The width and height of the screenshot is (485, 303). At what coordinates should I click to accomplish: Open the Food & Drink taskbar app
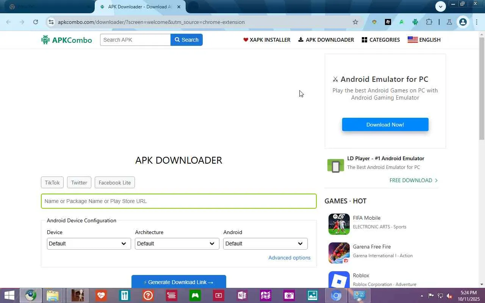click(x=124, y=295)
